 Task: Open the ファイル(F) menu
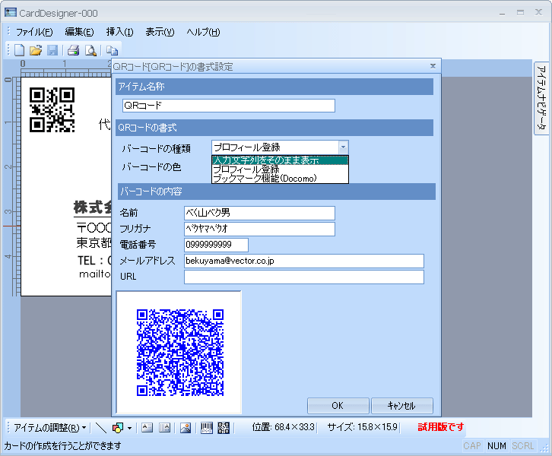[34, 32]
